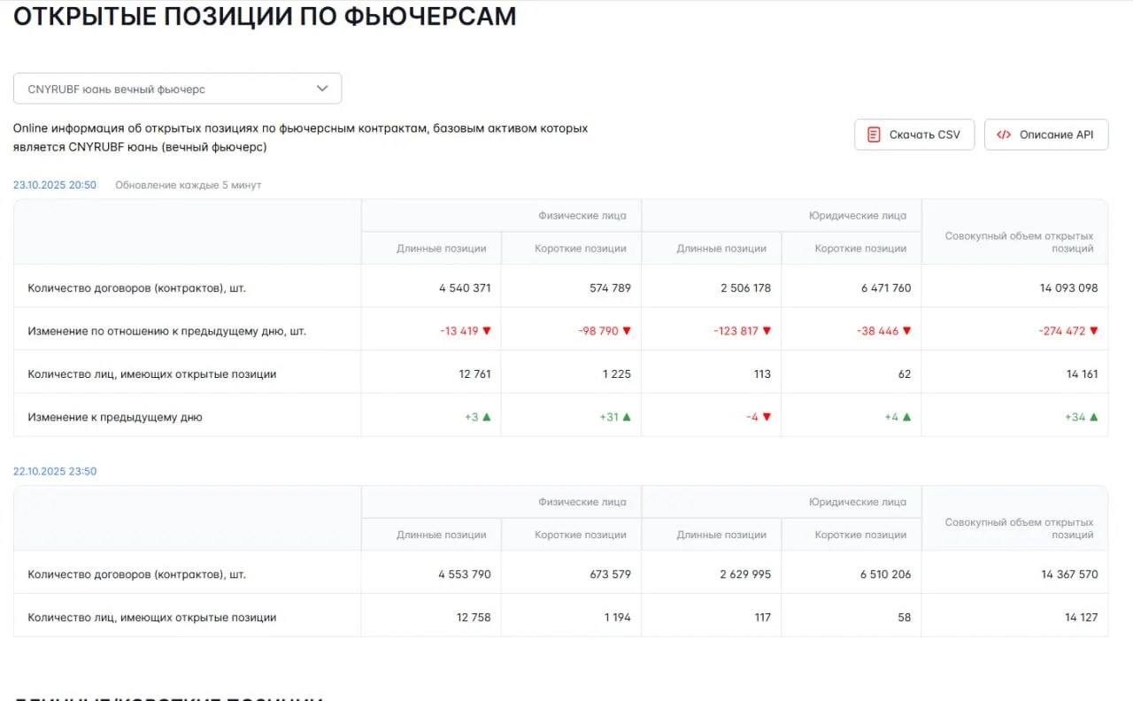1133x701 pixels.
Task: Click the 22.10.2025 23:50 date link
Action: [55, 472]
